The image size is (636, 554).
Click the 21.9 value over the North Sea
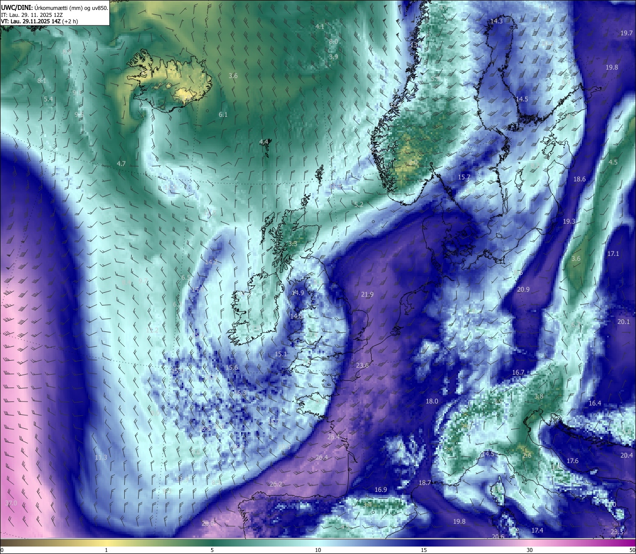pyautogui.click(x=367, y=295)
